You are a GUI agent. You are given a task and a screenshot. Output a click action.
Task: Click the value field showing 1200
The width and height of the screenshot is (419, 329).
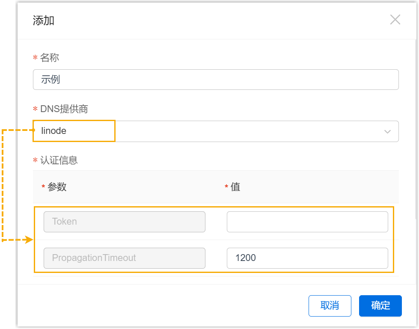coord(307,258)
